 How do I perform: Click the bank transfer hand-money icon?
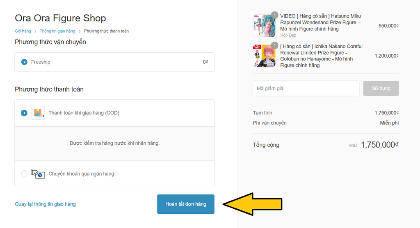coord(38,174)
